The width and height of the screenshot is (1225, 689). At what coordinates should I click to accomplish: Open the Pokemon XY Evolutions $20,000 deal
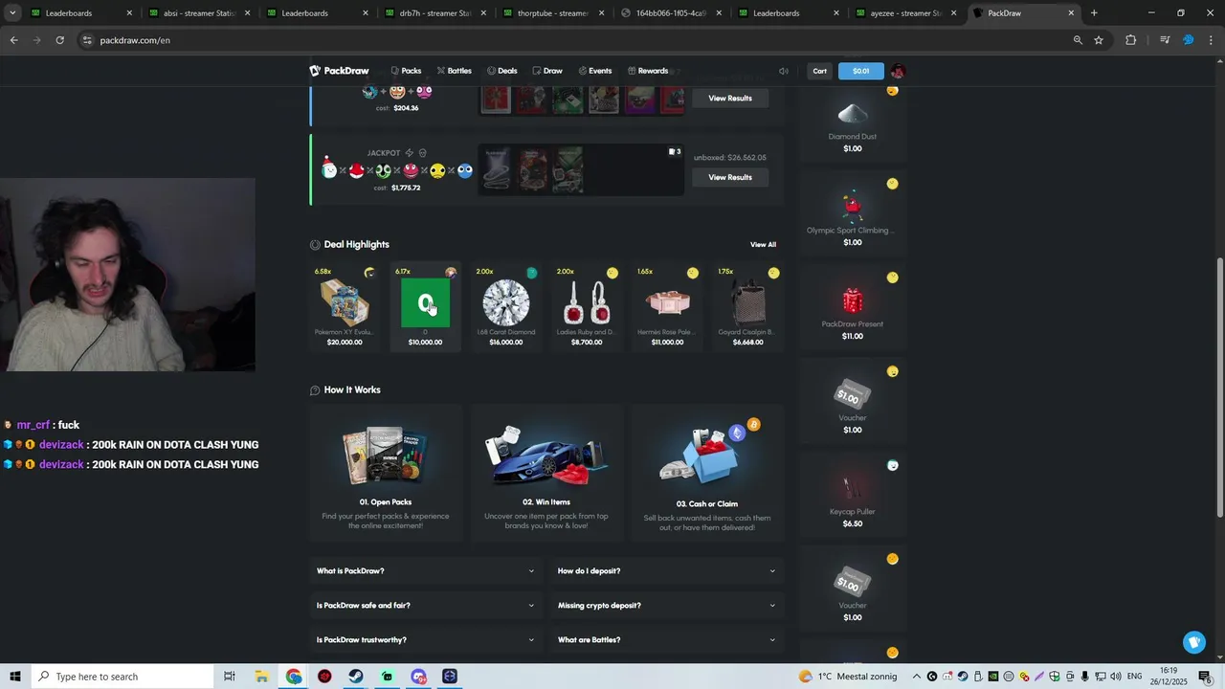click(x=345, y=307)
